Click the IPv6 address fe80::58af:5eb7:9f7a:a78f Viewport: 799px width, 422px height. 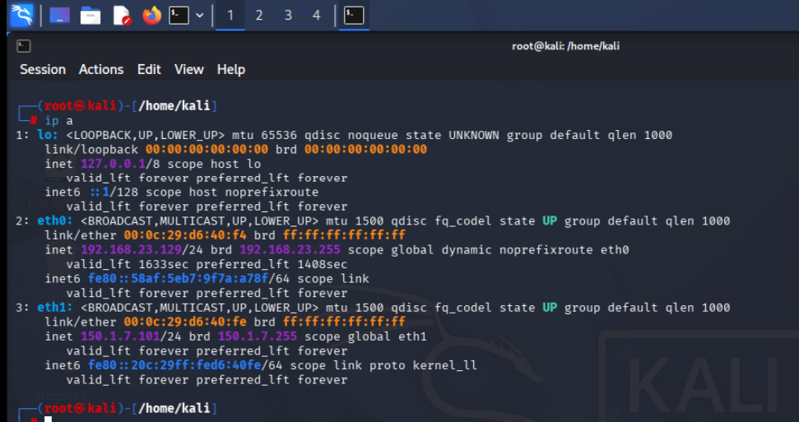tap(178, 279)
